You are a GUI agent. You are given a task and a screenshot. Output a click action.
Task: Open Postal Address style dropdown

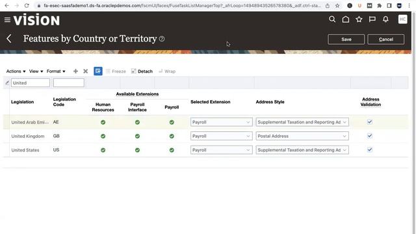click(302, 136)
